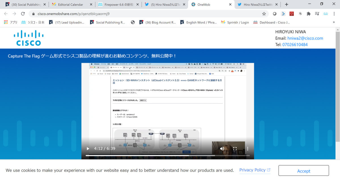Enter video fullscreen mode
340x181 pixels.
click(235, 149)
